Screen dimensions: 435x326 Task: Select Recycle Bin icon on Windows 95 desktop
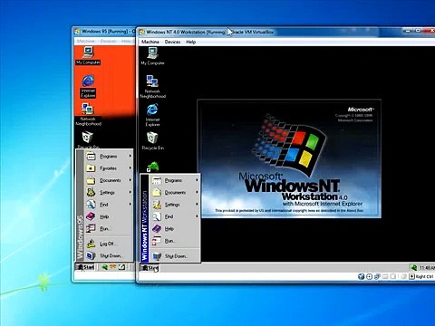(x=88, y=139)
